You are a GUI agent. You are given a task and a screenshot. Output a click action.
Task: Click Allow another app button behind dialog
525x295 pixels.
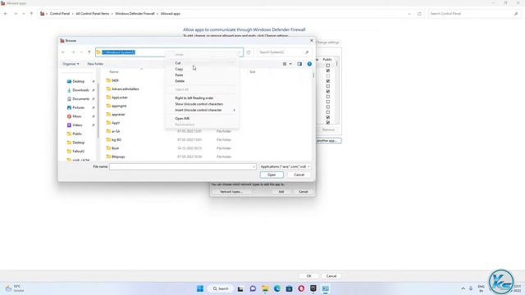(329, 140)
